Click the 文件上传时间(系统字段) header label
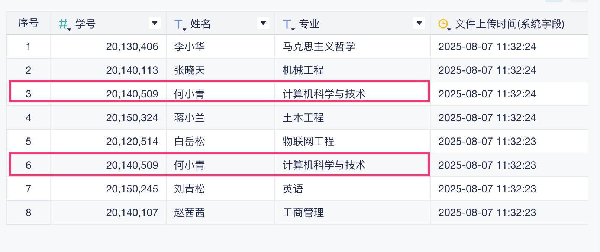This screenshot has width=600, height=252. click(x=510, y=24)
